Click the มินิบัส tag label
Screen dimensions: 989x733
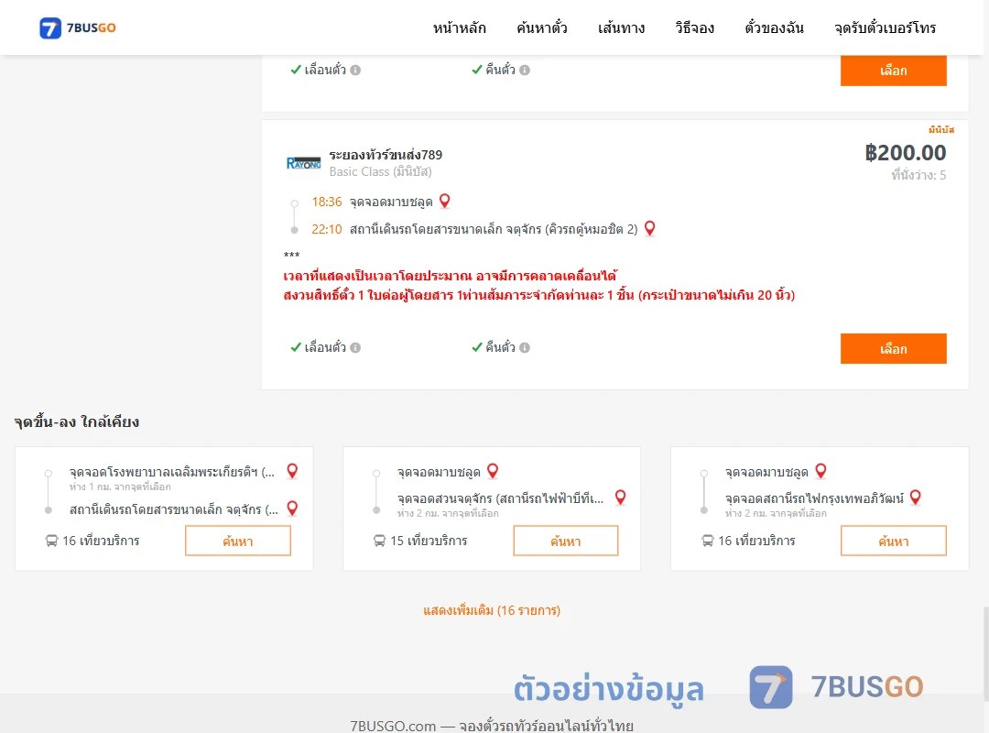click(941, 129)
